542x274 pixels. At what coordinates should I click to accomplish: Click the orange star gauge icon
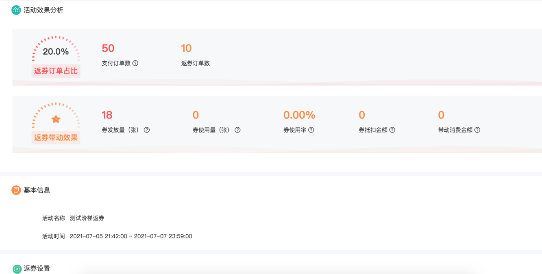click(x=56, y=119)
